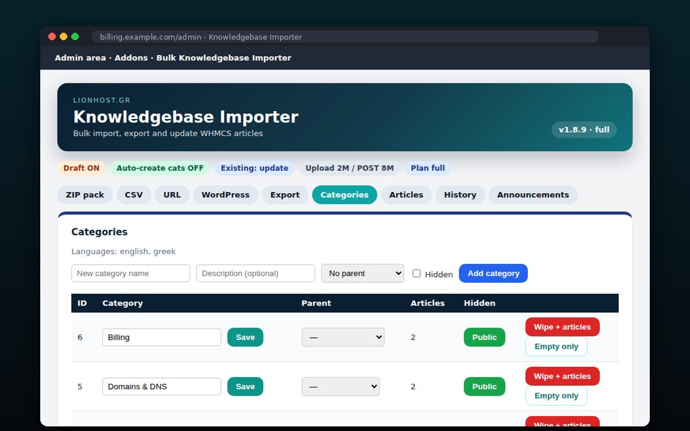Toggle Public status for Domains & DNS
The width and height of the screenshot is (690, 431).
[485, 387]
